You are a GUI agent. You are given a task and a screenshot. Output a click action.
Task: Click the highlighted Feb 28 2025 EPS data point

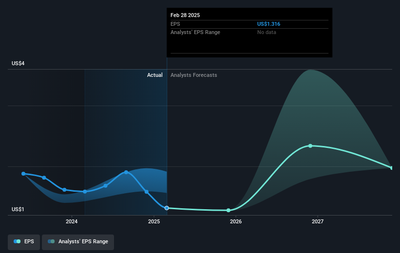point(167,208)
